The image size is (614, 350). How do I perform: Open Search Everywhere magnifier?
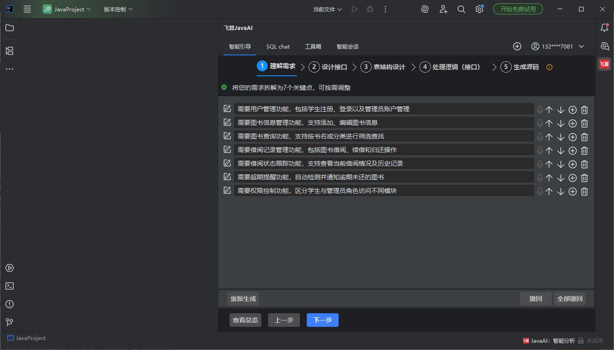(461, 9)
